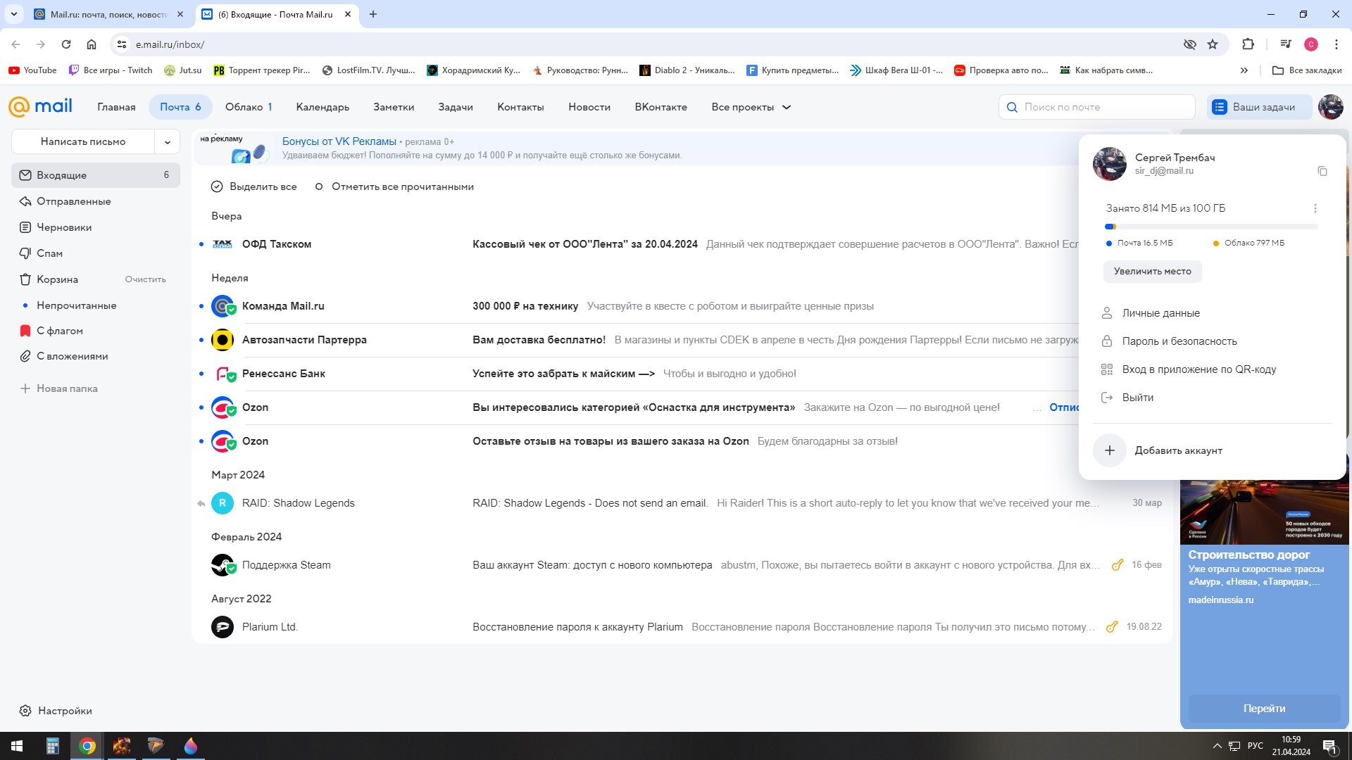Open Бонусы от VK Рекламы ad link
The height and width of the screenshot is (760, 1352).
(339, 141)
